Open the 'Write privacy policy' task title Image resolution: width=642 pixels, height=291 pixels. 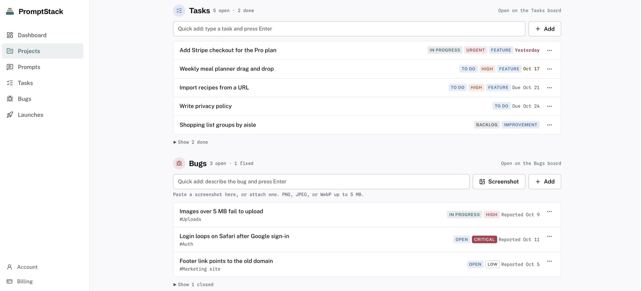(x=205, y=106)
